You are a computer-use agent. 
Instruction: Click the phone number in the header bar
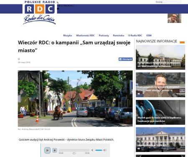66,6
